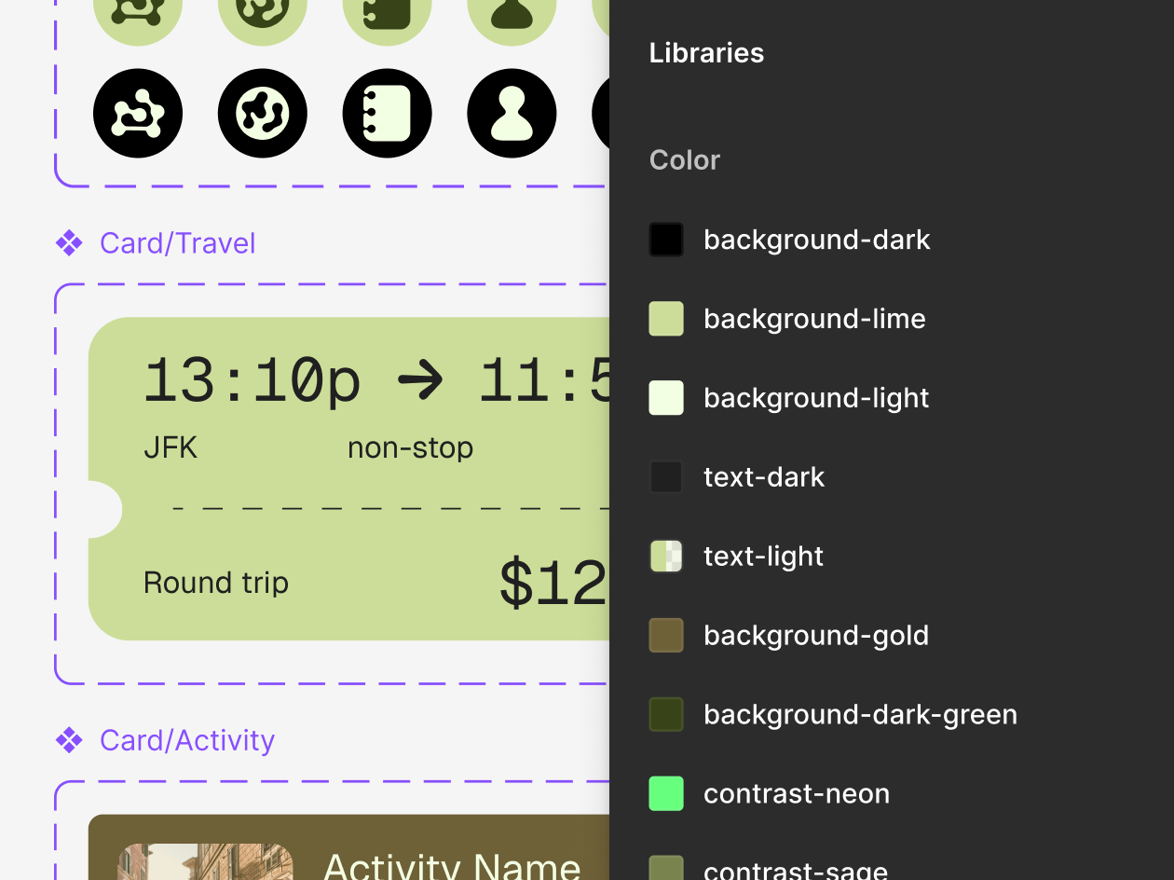Select the Libraries panel header
The width and height of the screenshot is (1174, 880).
705,53
